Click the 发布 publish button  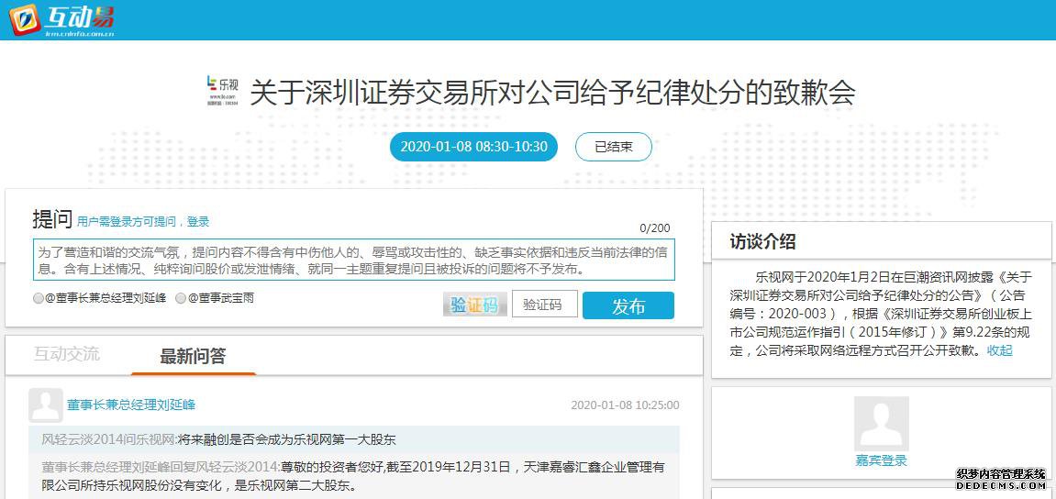tap(628, 305)
